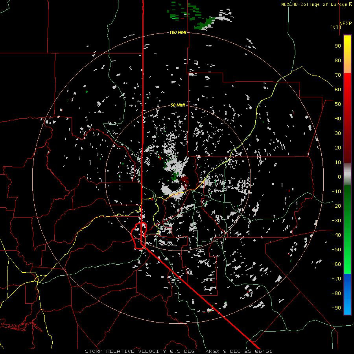
Task: Select the -50 knot scale label
Action: coord(336,250)
